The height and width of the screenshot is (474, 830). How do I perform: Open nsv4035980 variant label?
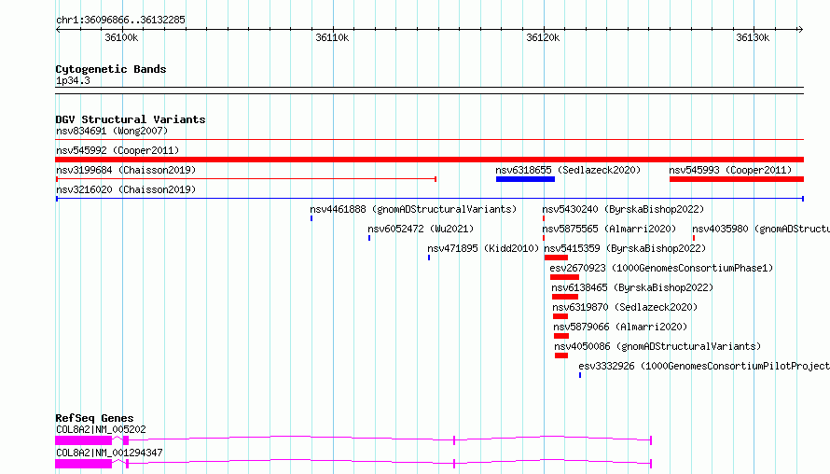(x=761, y=229)
